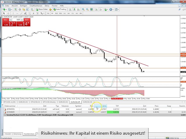Switch timeframe to D1
186x139 pixels.
(73, 13)
